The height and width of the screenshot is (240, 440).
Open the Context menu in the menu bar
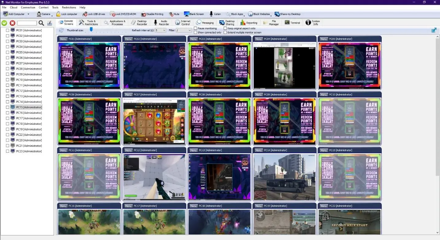click(x=44, y=7)
